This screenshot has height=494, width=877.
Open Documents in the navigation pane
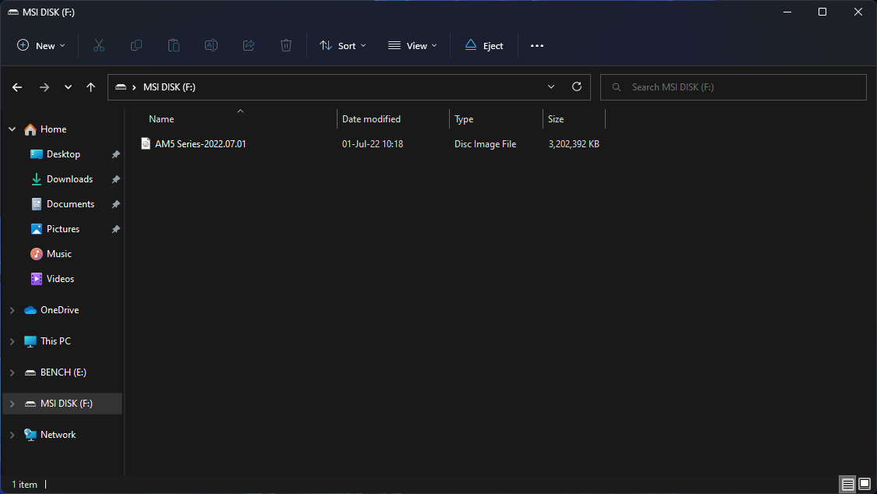[x=70, y=204]
